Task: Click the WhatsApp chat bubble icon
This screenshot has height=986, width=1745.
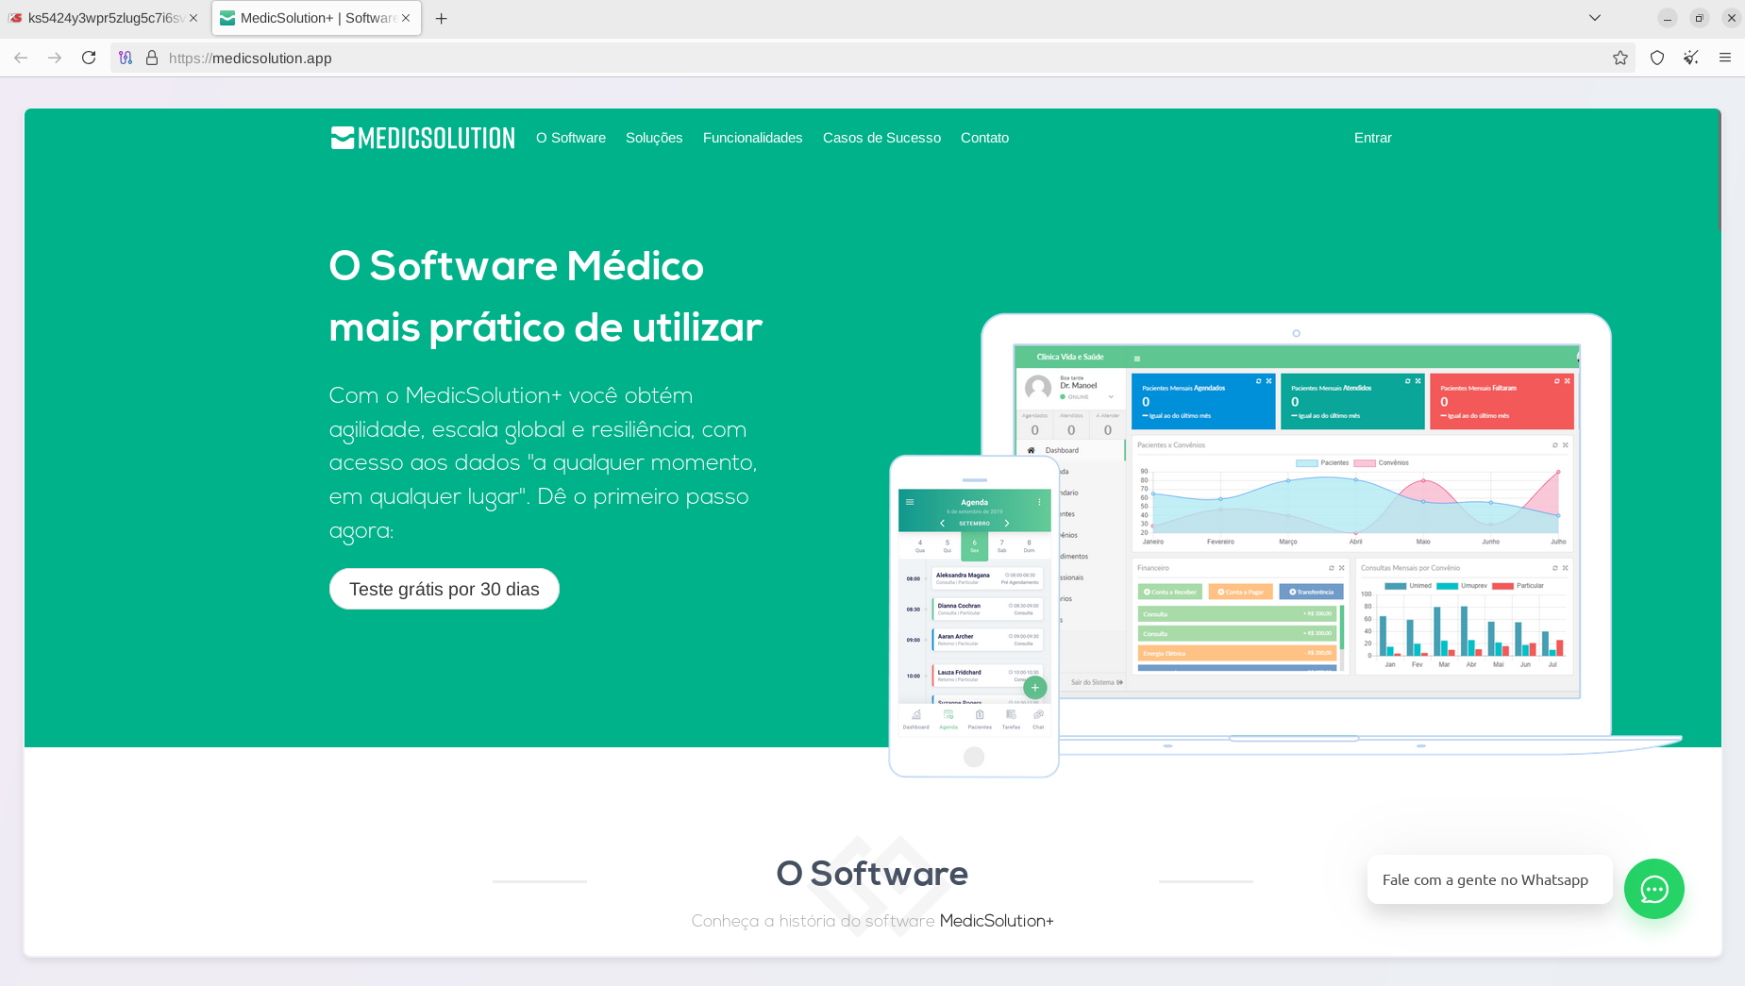Action: 1653,889
